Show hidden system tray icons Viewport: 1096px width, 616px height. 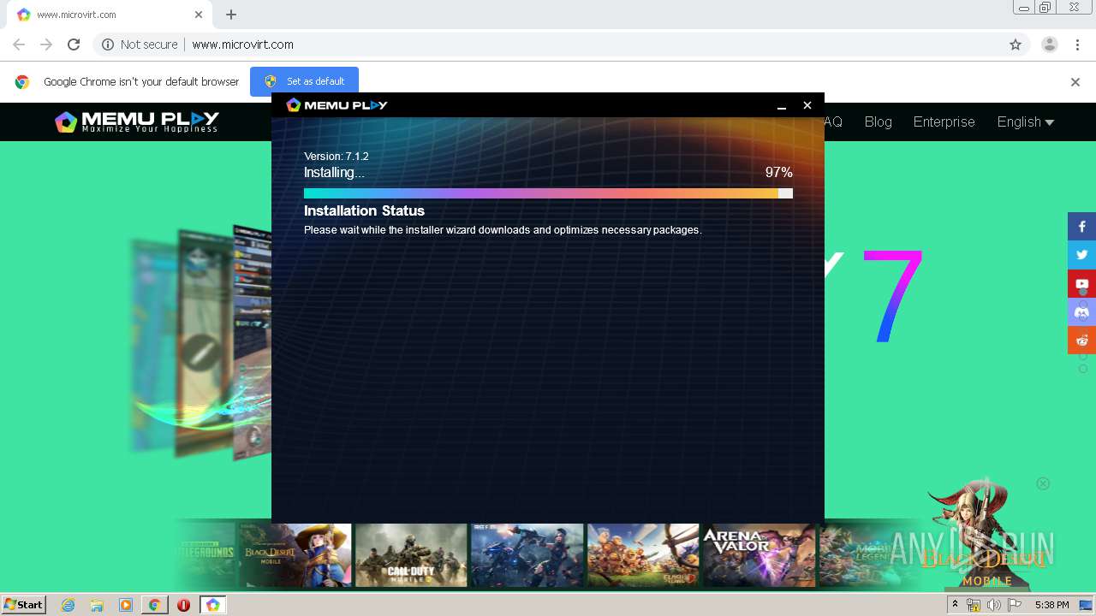(955, 604)
